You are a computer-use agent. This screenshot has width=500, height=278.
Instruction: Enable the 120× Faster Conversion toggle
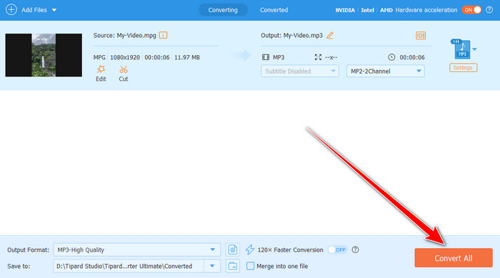pos(337,249)
